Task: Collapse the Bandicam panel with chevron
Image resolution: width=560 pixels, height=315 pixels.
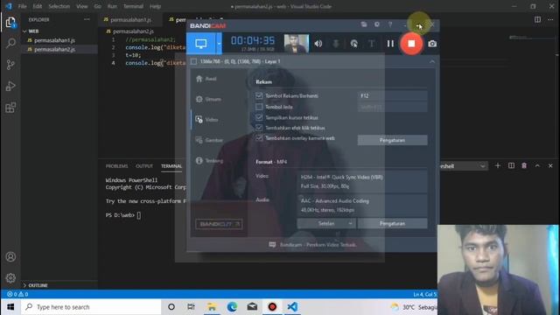Action: click(432, 61)
